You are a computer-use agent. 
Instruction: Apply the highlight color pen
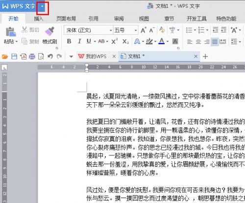[x=149, y=41]
